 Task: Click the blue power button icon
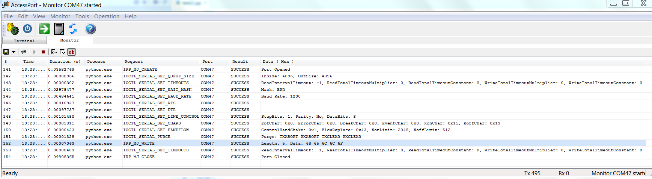click(x=27, y=29)
